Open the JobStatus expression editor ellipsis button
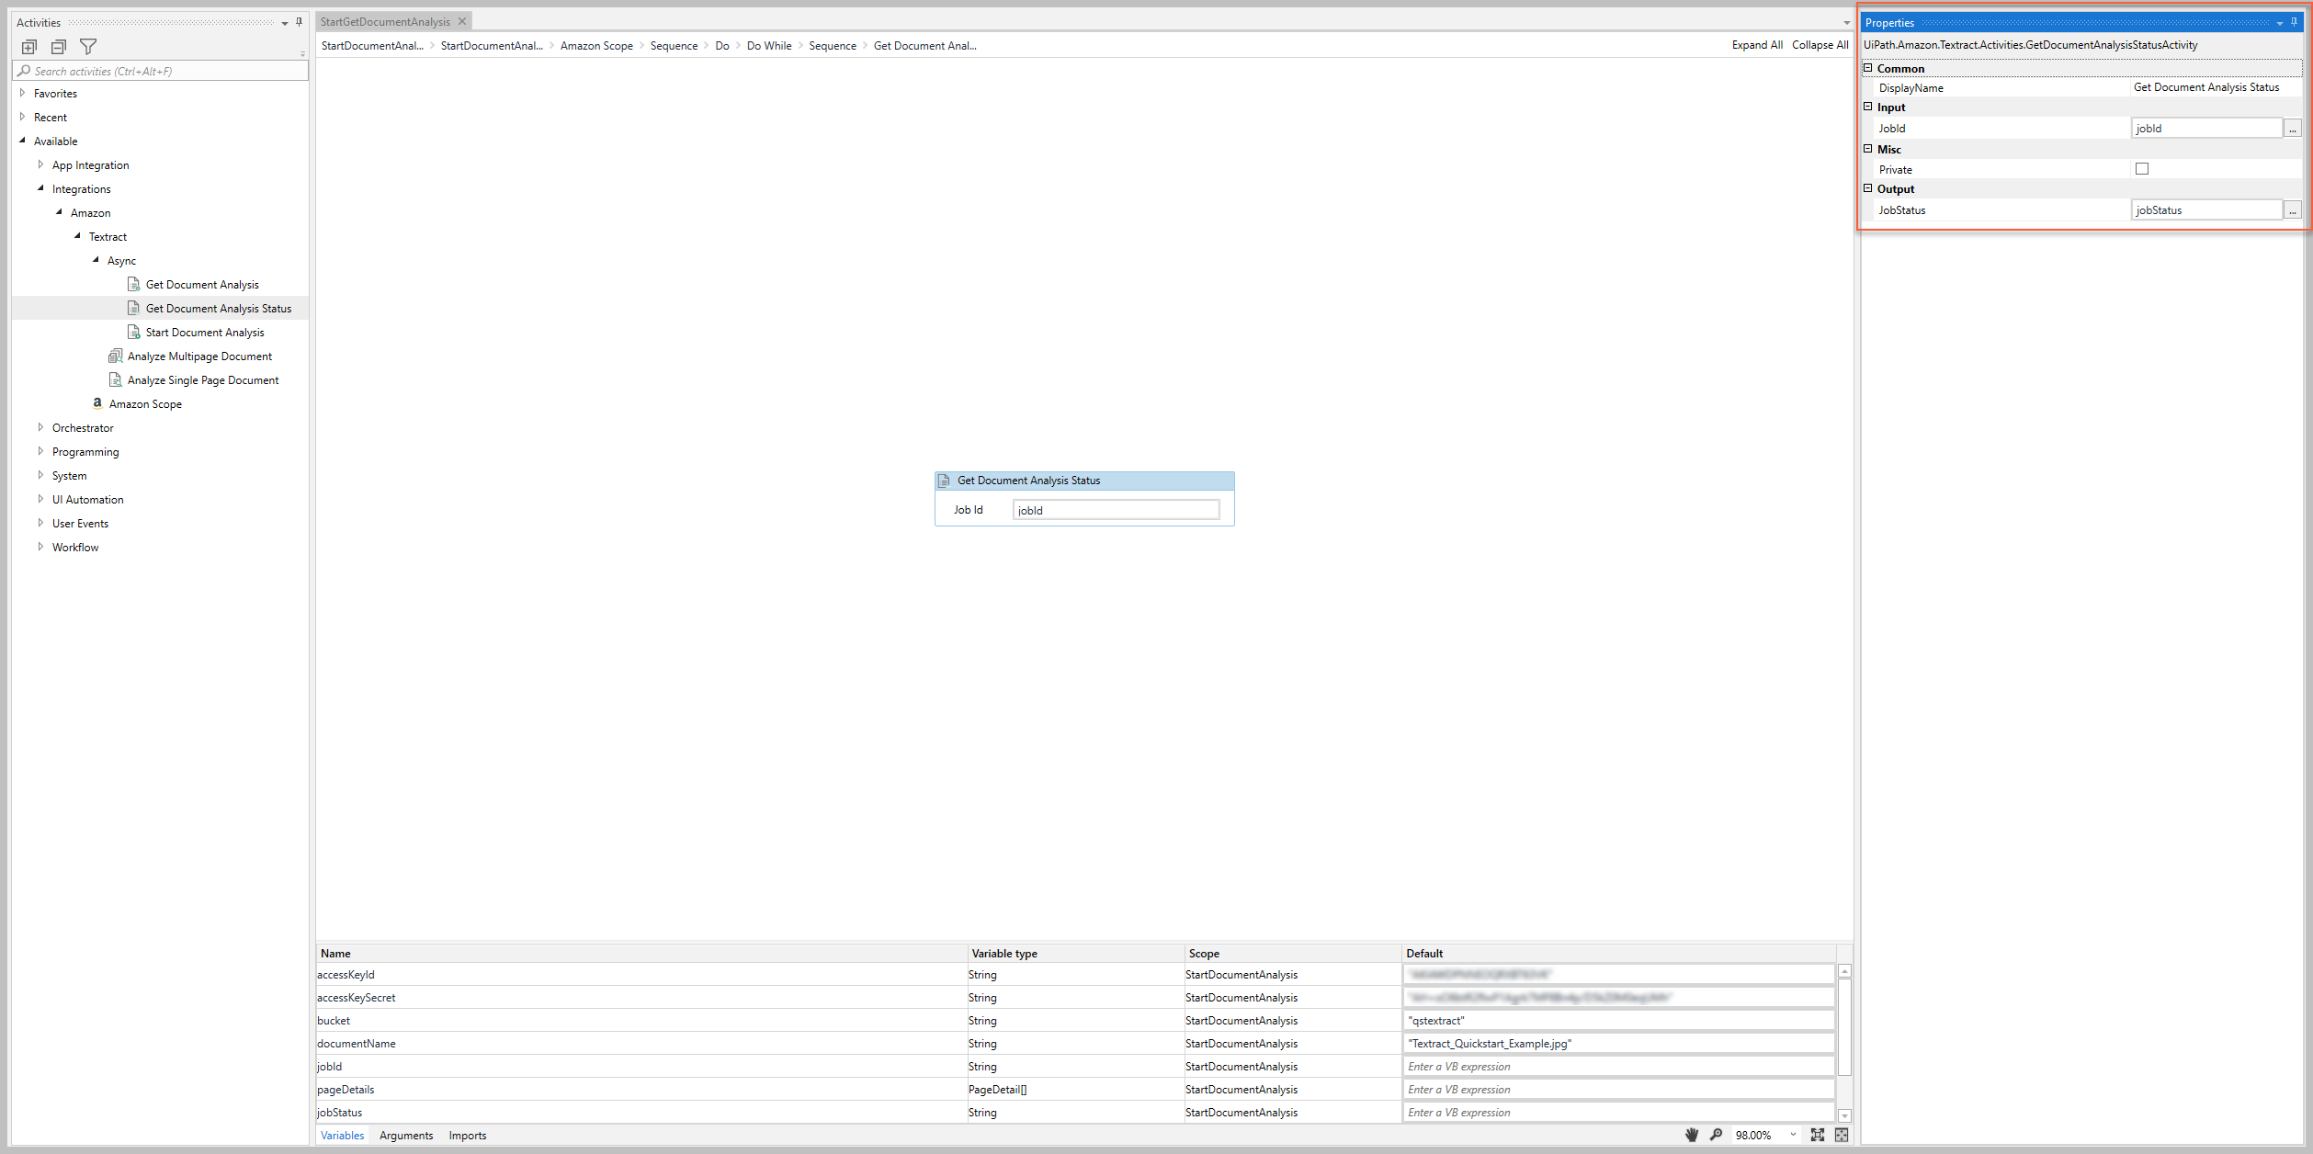This screenshot has width=2313, height=1154. point(2293,209)
